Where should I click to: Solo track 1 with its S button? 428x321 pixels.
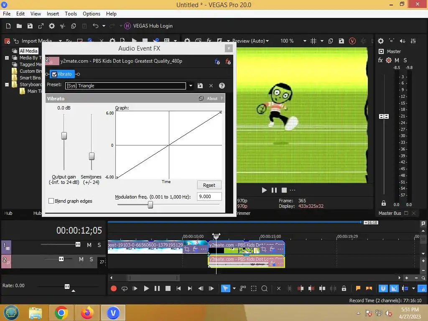[99, 245]
